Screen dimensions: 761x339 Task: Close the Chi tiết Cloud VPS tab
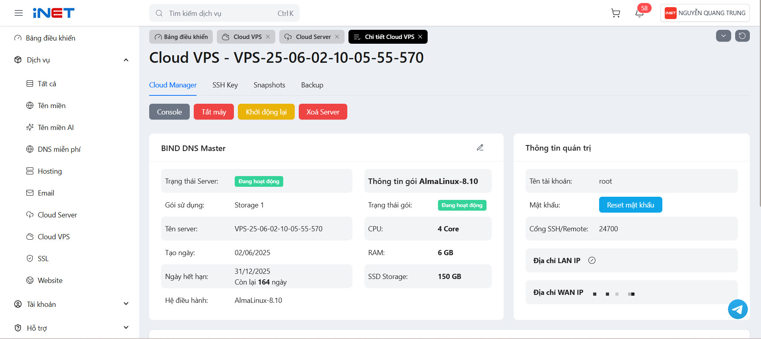[x=420, y=37]
